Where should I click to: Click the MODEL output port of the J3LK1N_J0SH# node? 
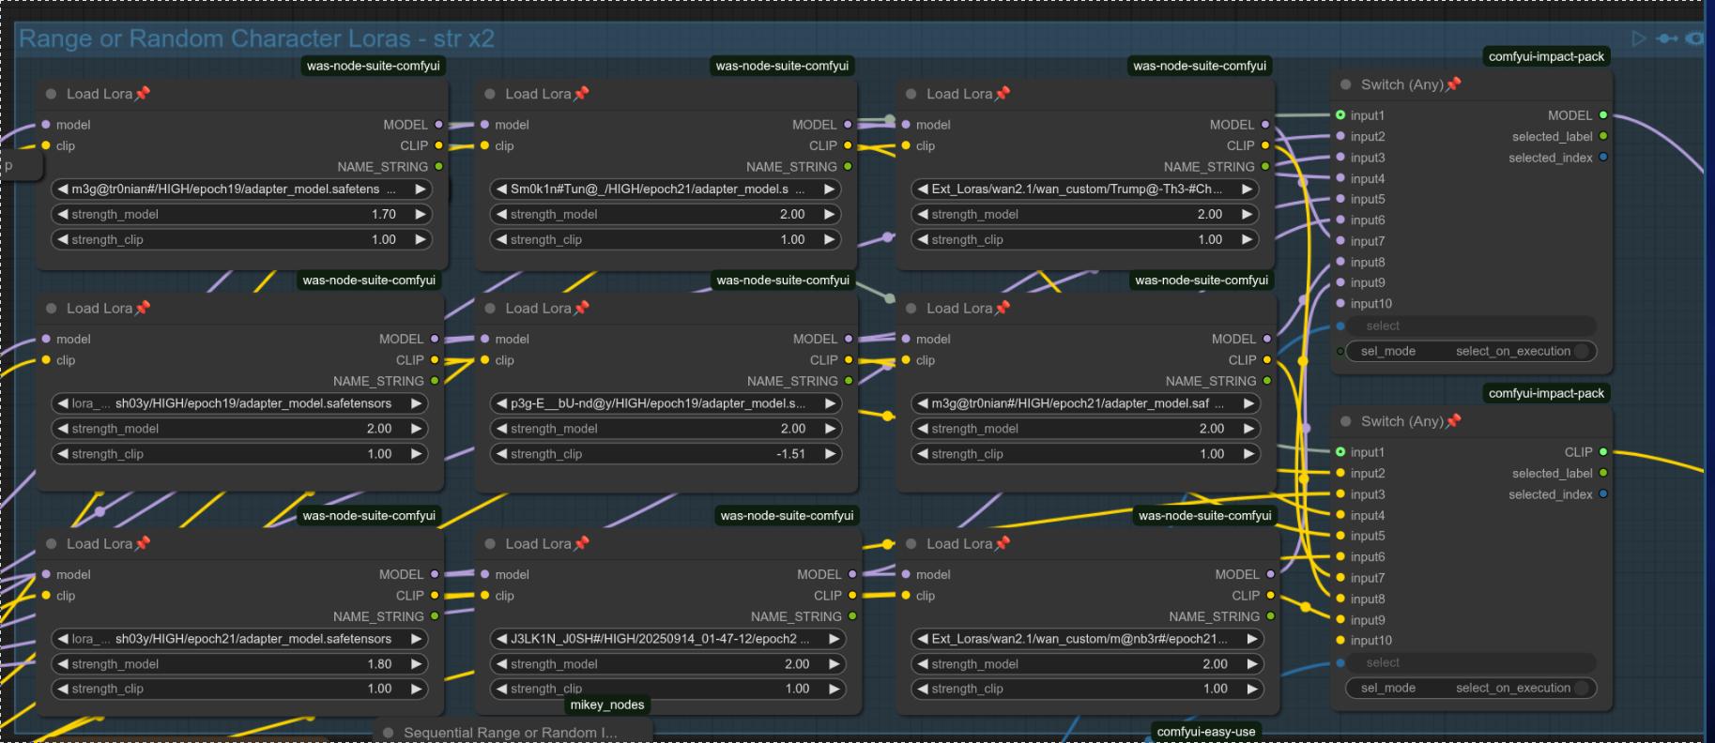tap(852, 574)
